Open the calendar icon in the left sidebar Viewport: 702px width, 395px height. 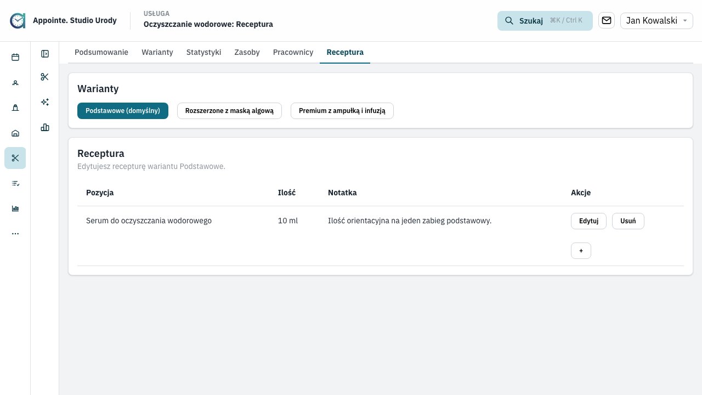pyautogui.click(x=15, y=57)
